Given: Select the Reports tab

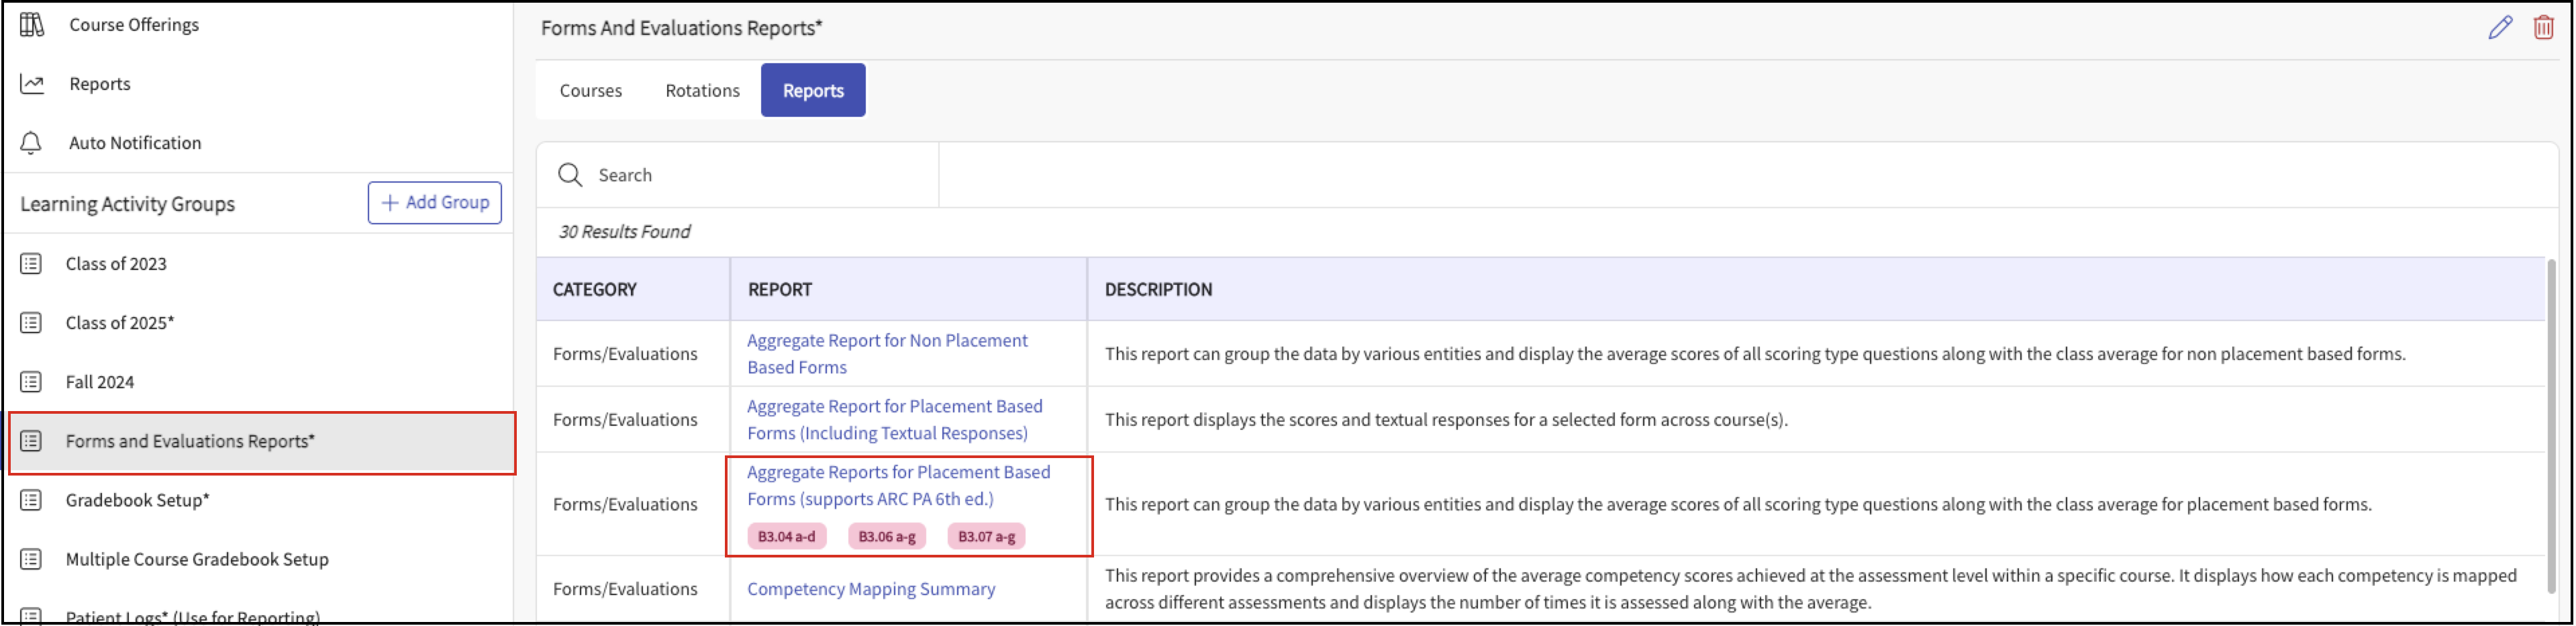Looking at the screenshot, I should pyautogui.click(x=812, y=91).
